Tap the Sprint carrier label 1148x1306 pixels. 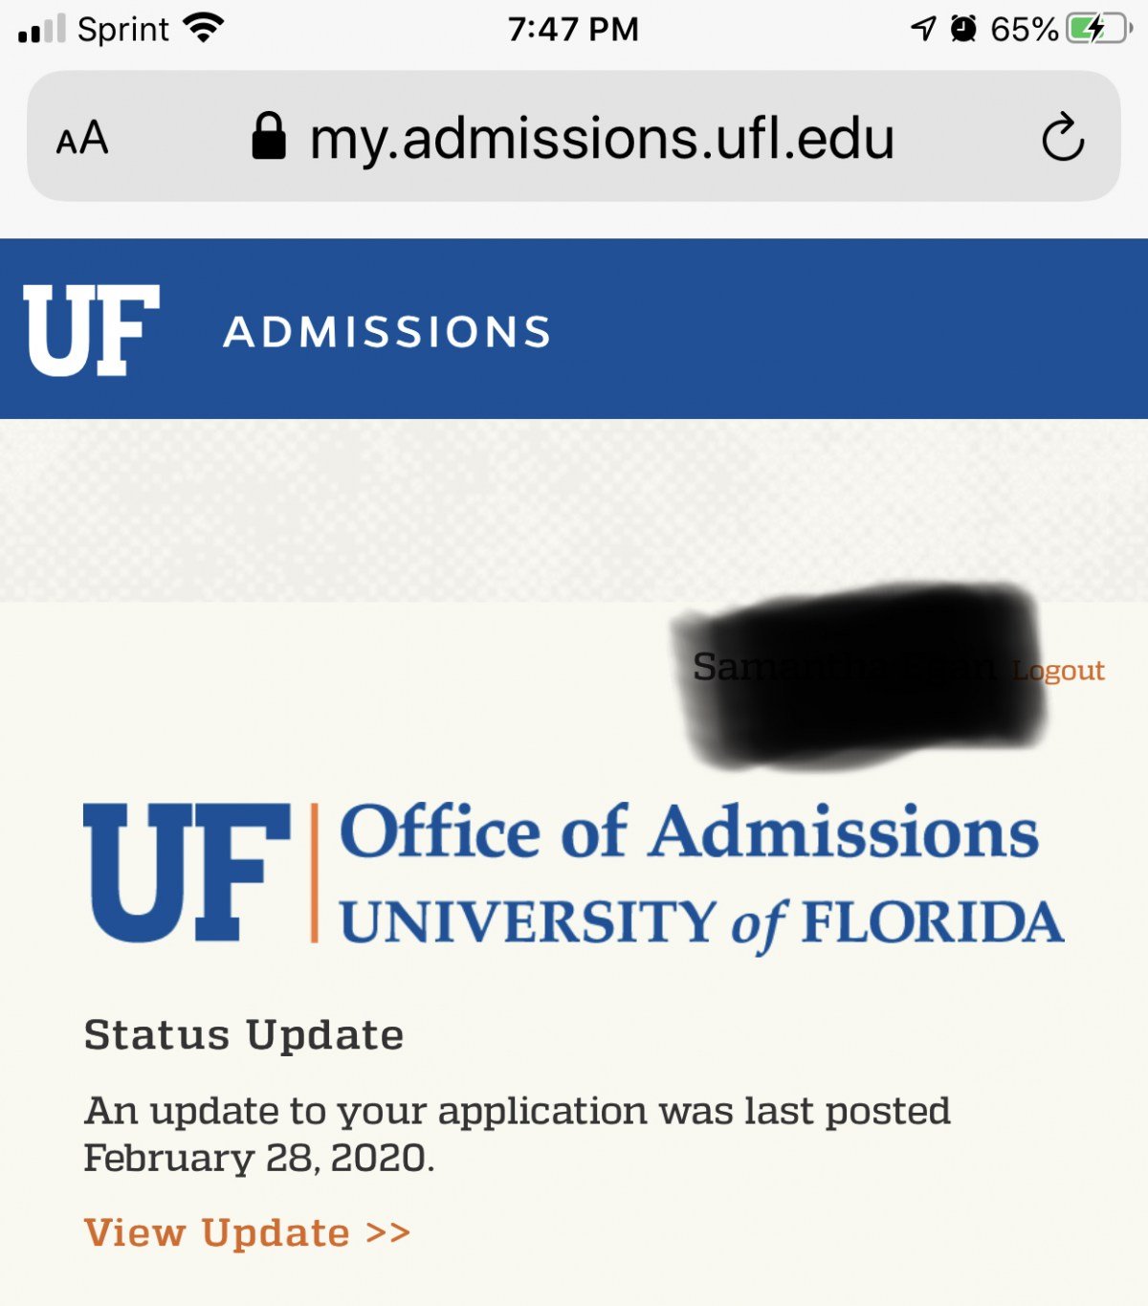tap(123, 30)
